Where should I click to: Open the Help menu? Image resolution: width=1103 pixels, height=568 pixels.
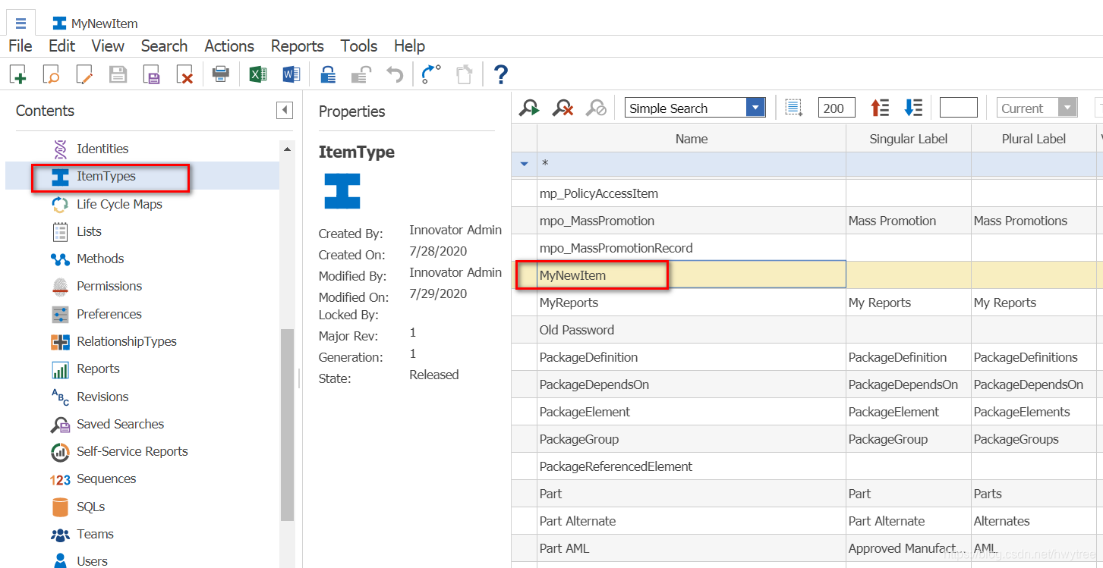[x=409, y=46]
